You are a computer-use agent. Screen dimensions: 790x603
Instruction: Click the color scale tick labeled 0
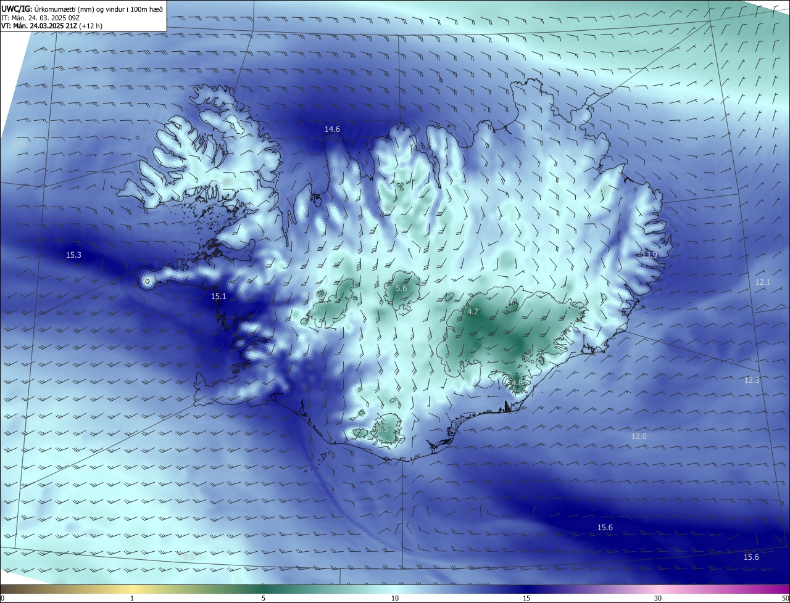pos(2,598)
